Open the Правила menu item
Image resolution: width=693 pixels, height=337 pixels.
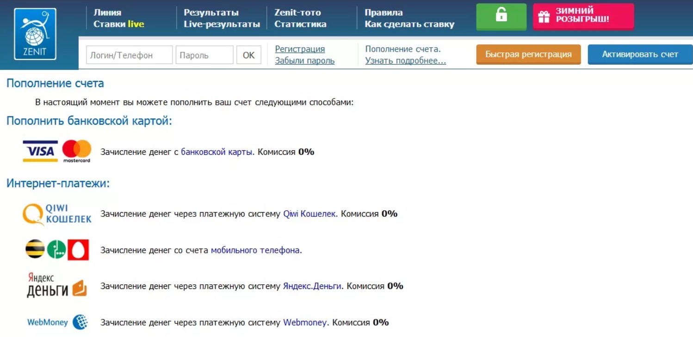pos(384,12)
